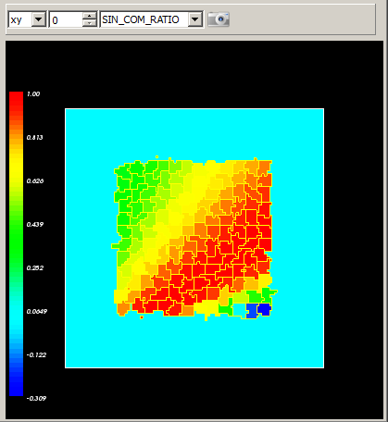Click the -0.309 minimum legend label
Image resolution: width=388 pixels, height=422 pixels.
tap(36, 398)
